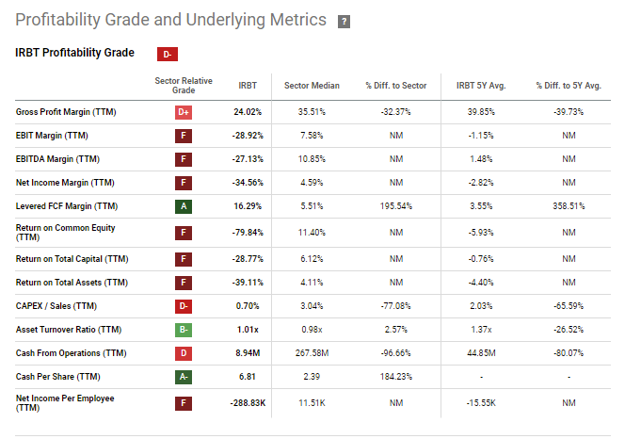
Task: Click the Sector Median column header
Action: (312, 86)
